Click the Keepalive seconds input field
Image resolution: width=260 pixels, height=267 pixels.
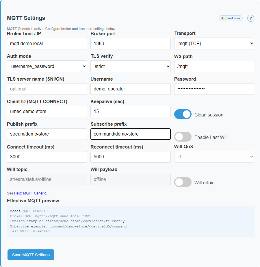coord(130,112)
